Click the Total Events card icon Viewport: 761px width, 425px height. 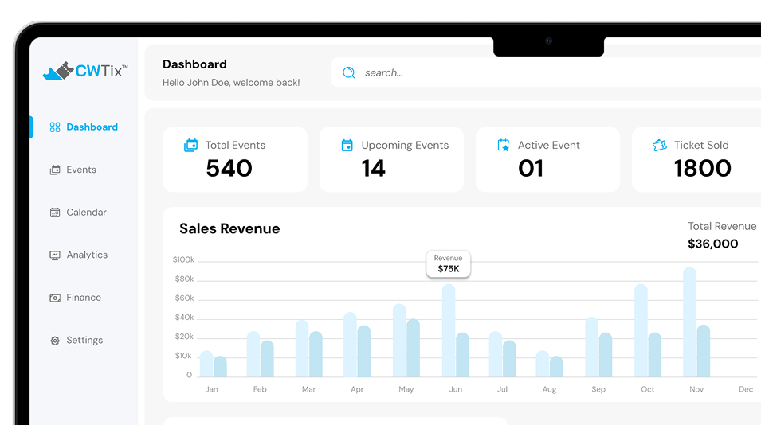pos(190,146)
